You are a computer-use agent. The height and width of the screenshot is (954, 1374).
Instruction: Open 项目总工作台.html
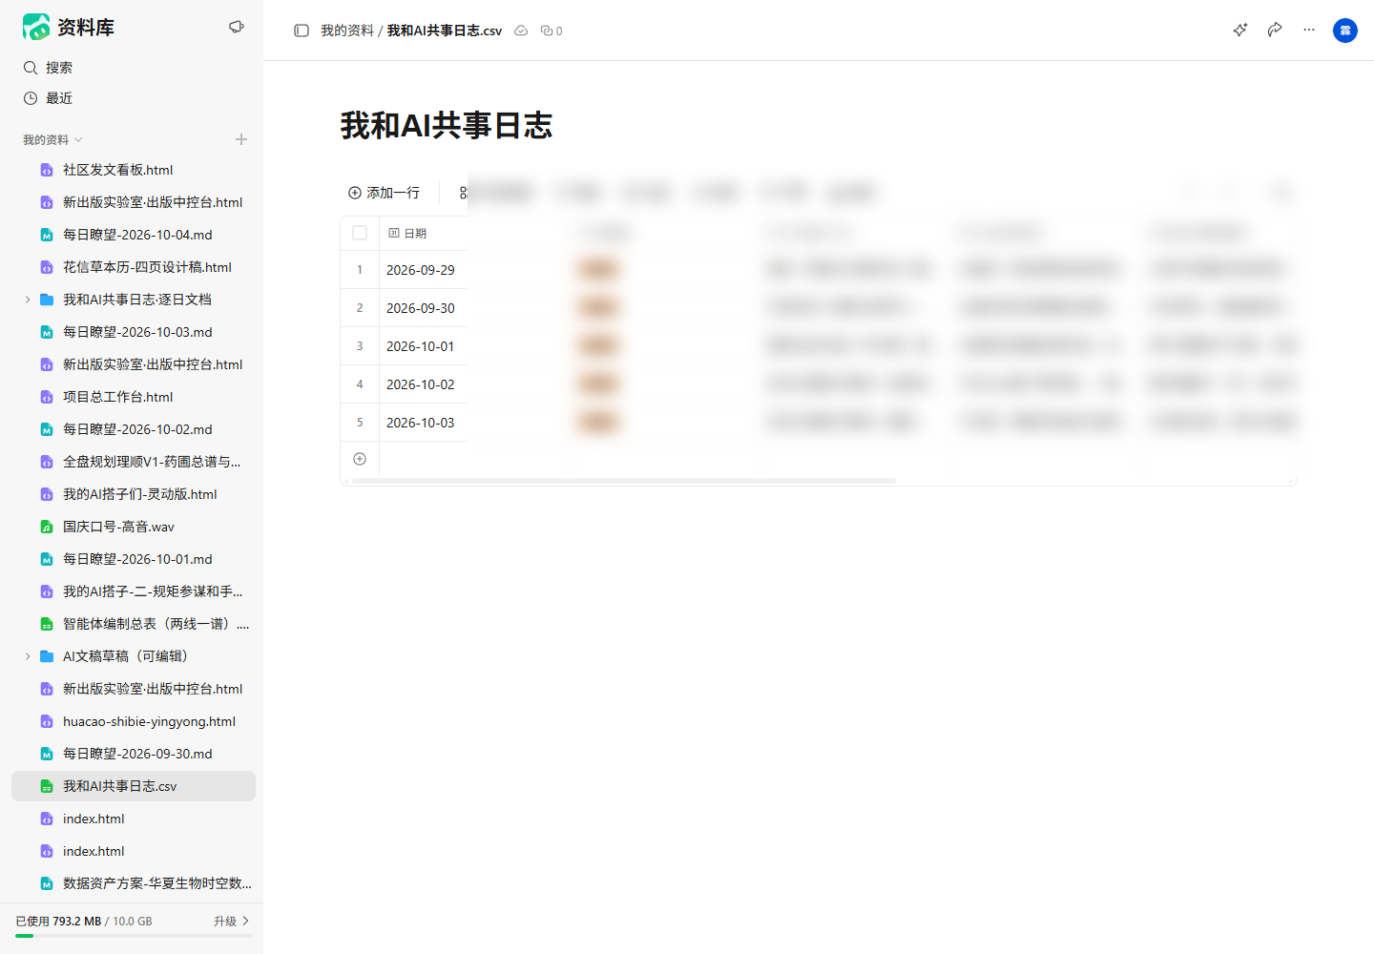pos(134,397)
